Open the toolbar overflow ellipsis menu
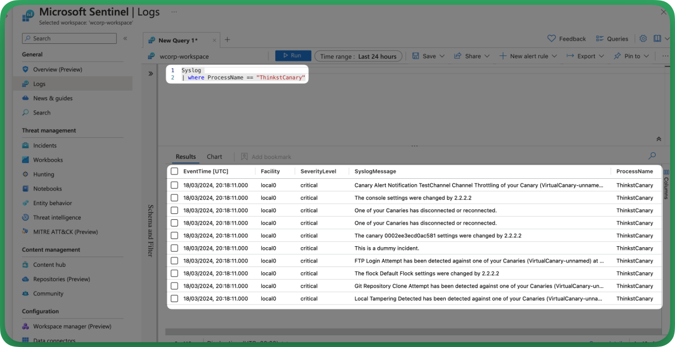The width and height of the screenshot is (675, 347). (x=665, y=56)
